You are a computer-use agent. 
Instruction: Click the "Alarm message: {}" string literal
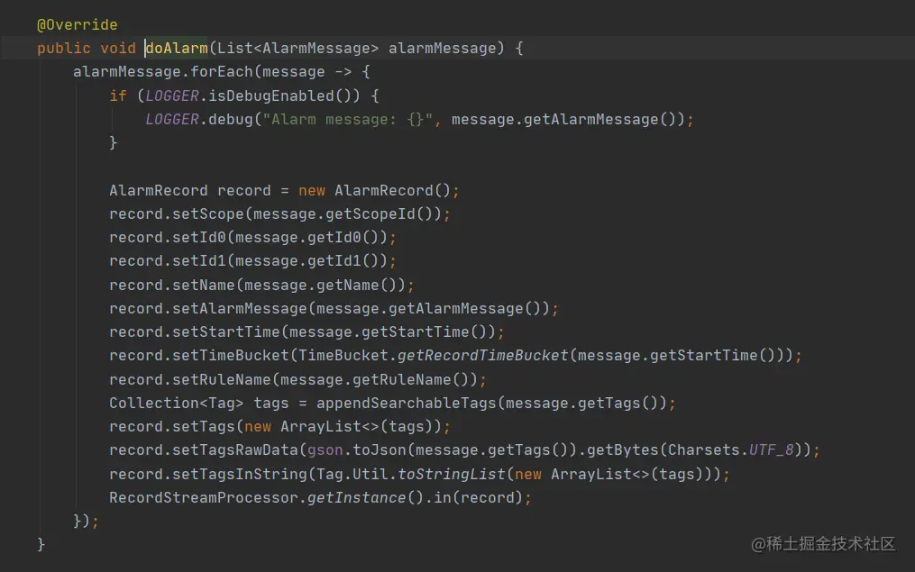click(x=348, y=120)
